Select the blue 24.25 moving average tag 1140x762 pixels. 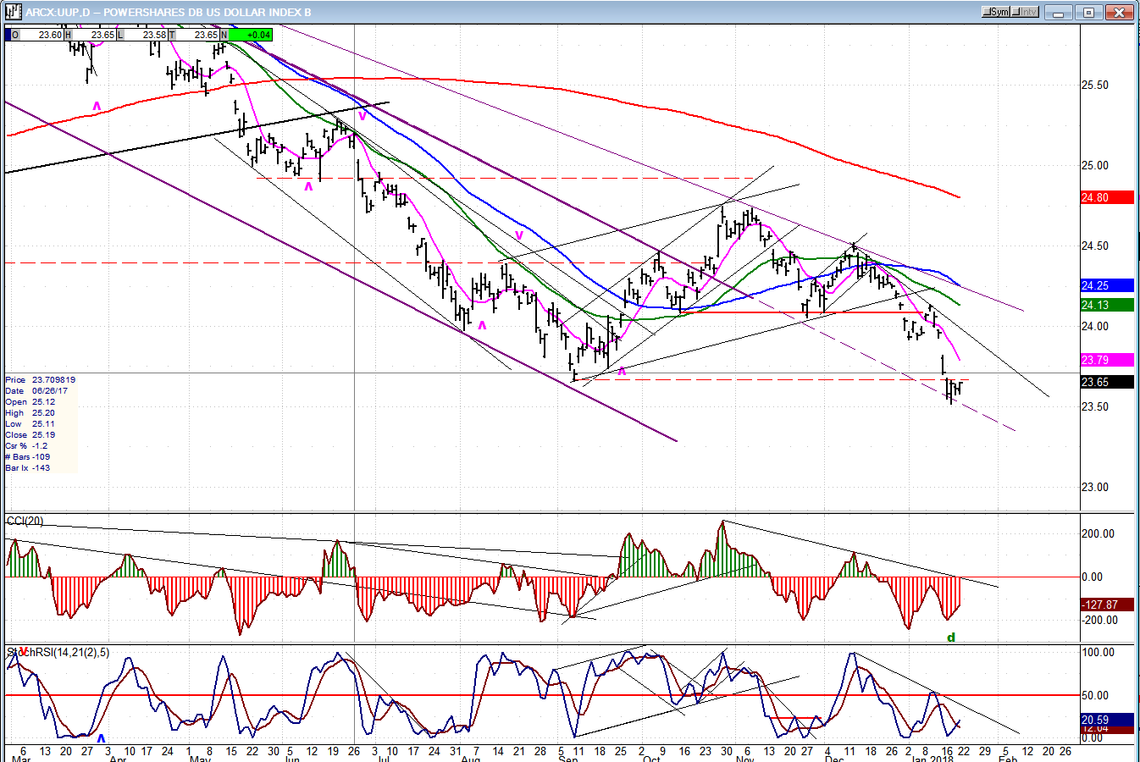[1106, 286]
